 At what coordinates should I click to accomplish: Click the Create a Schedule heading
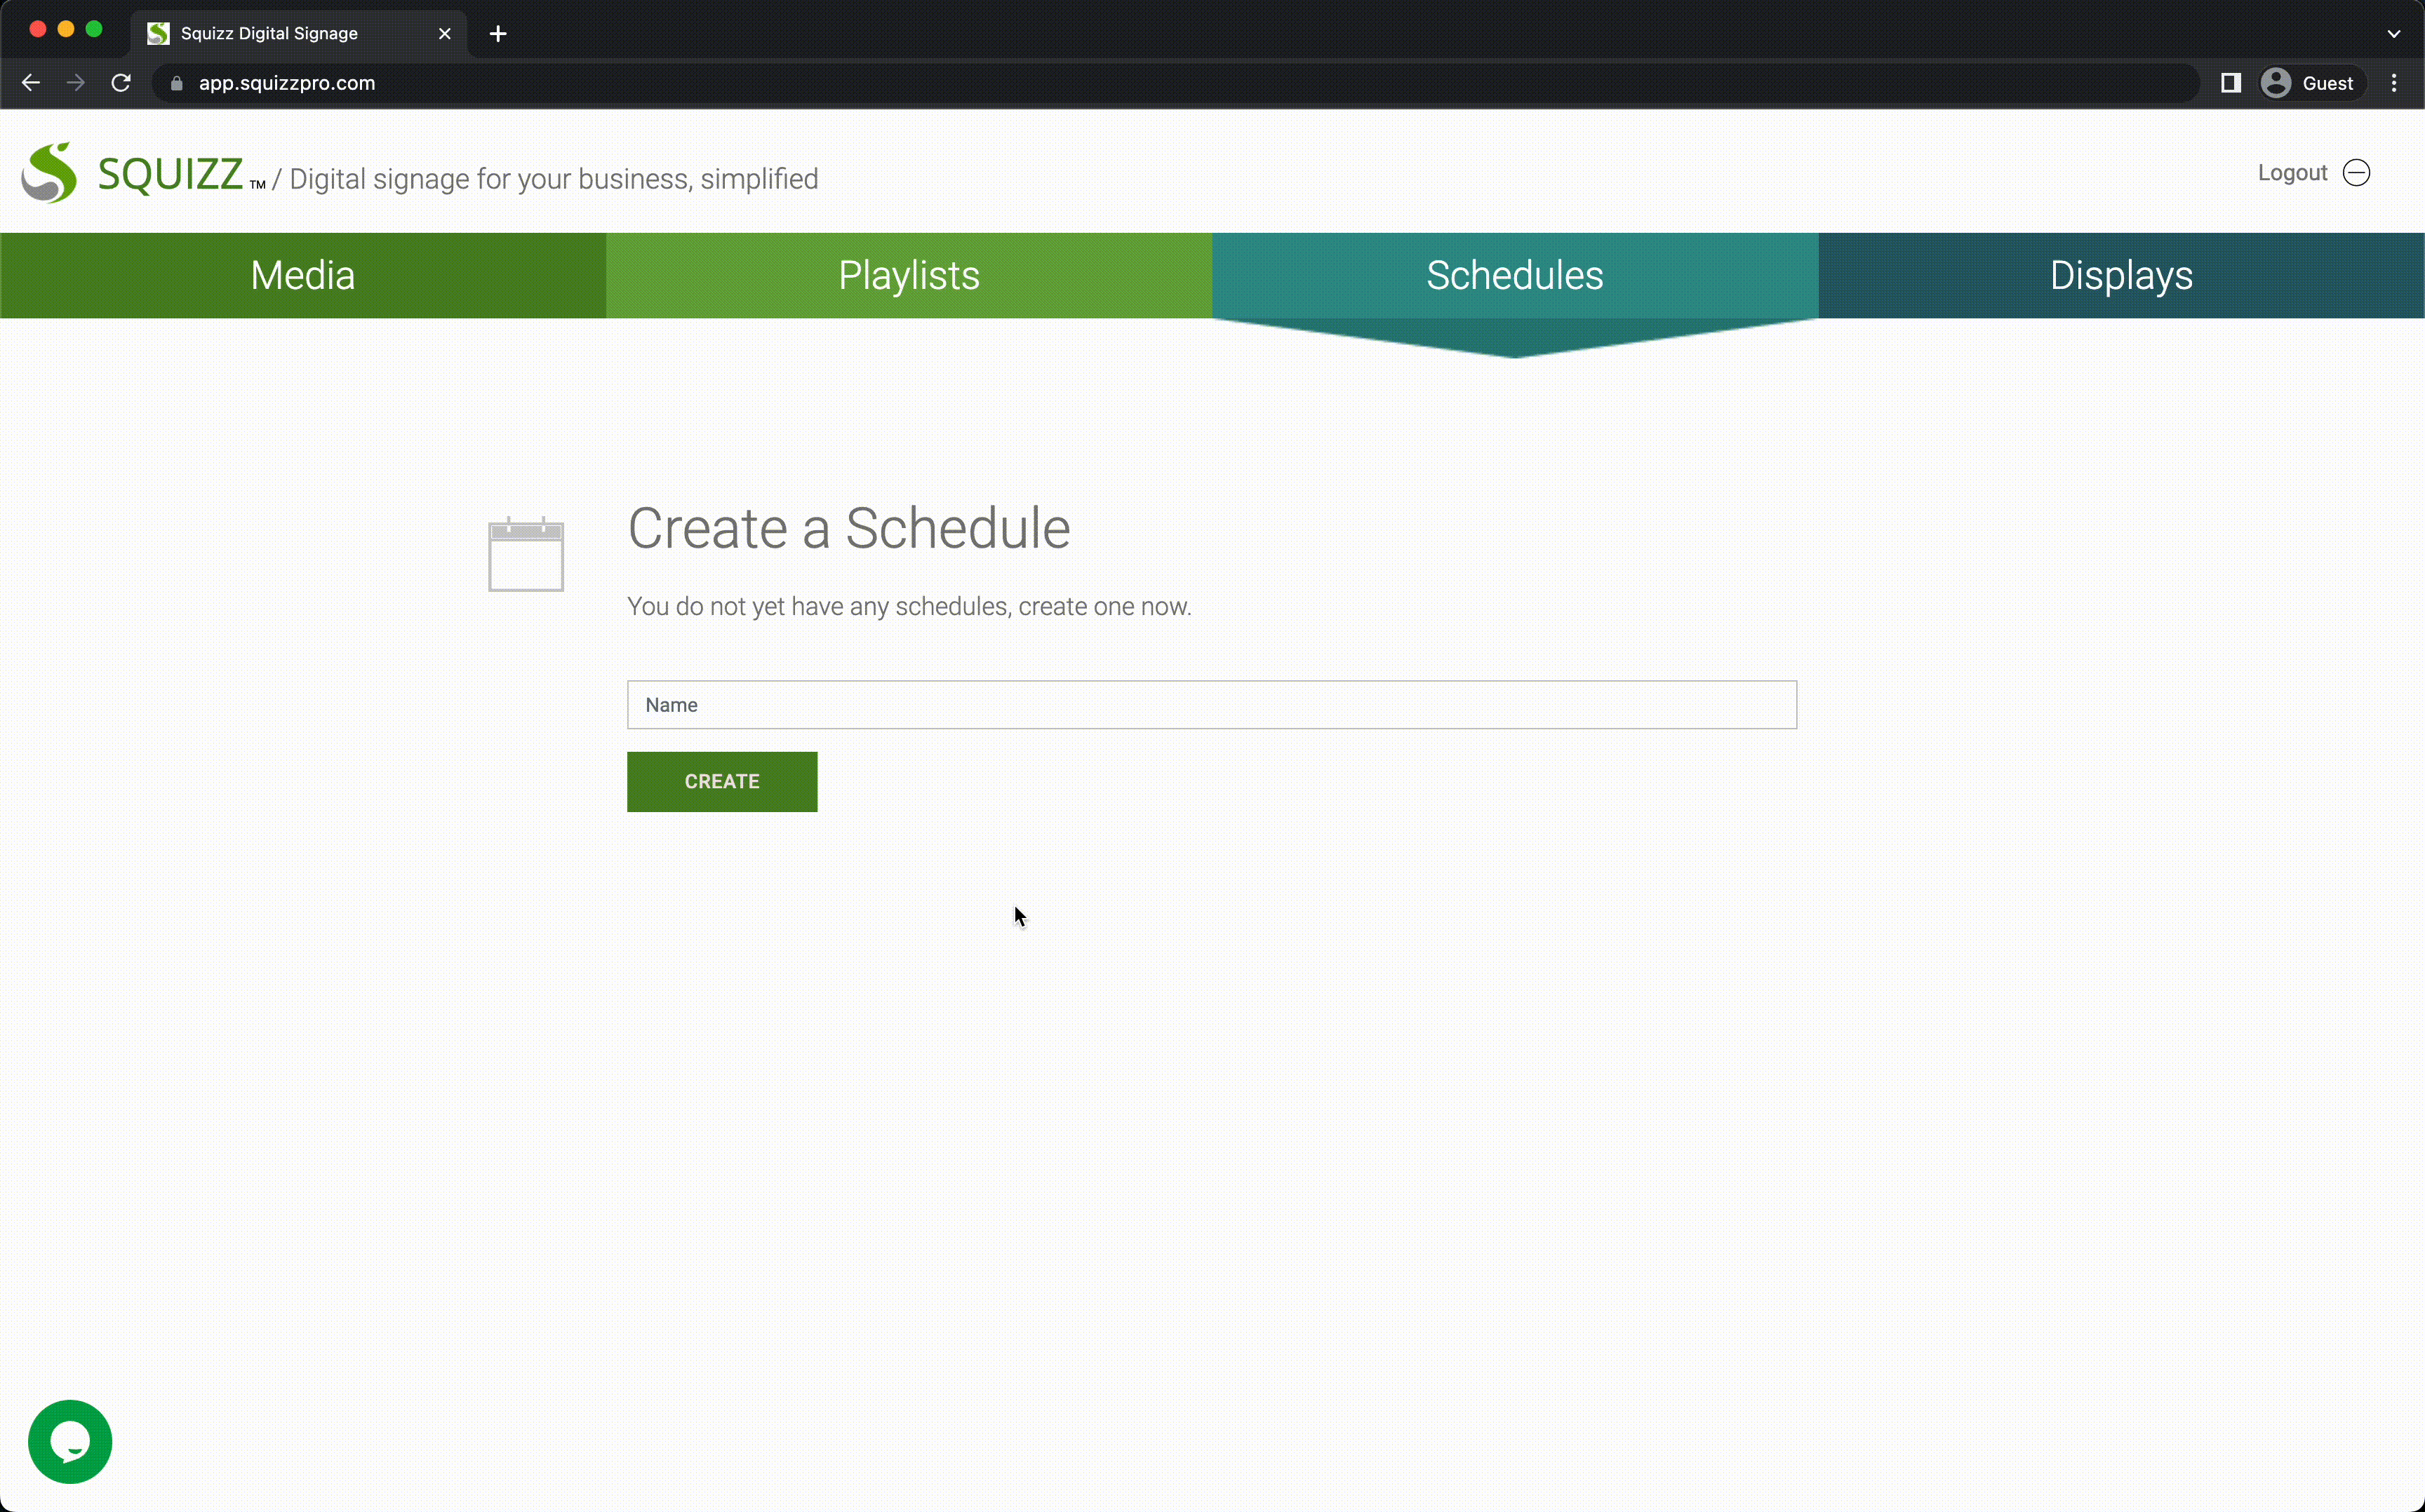[848, 528]
